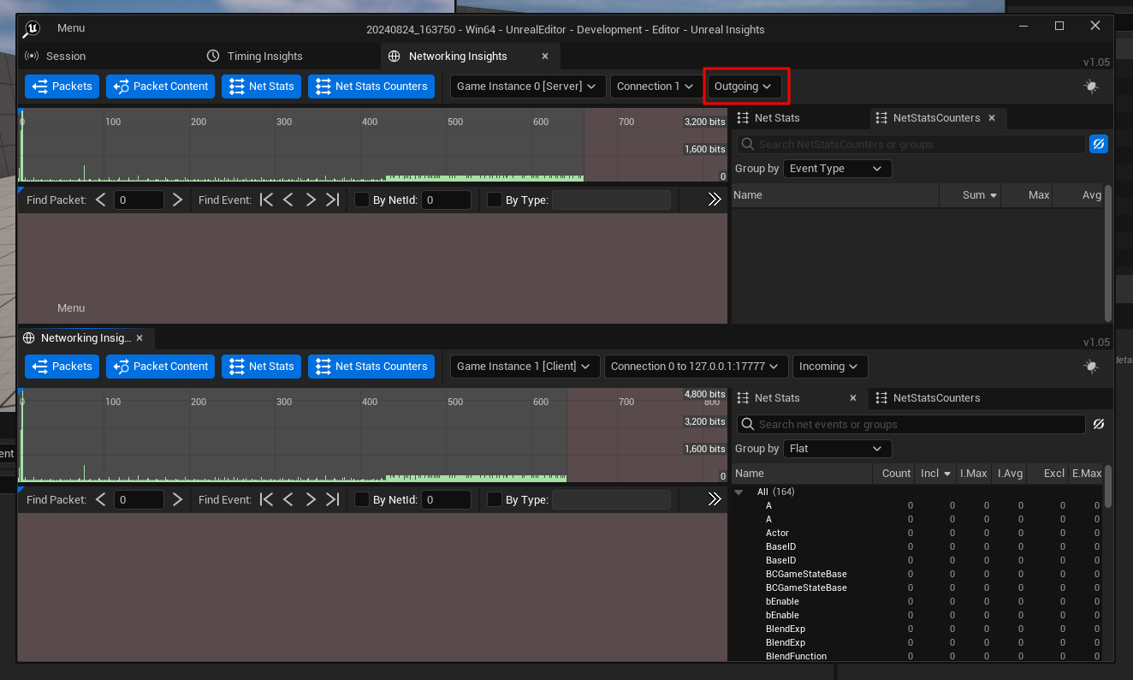Close the lower Net Stats panel tab
The height and width of the screenshot is (680, 1133).
coord(852,398)
